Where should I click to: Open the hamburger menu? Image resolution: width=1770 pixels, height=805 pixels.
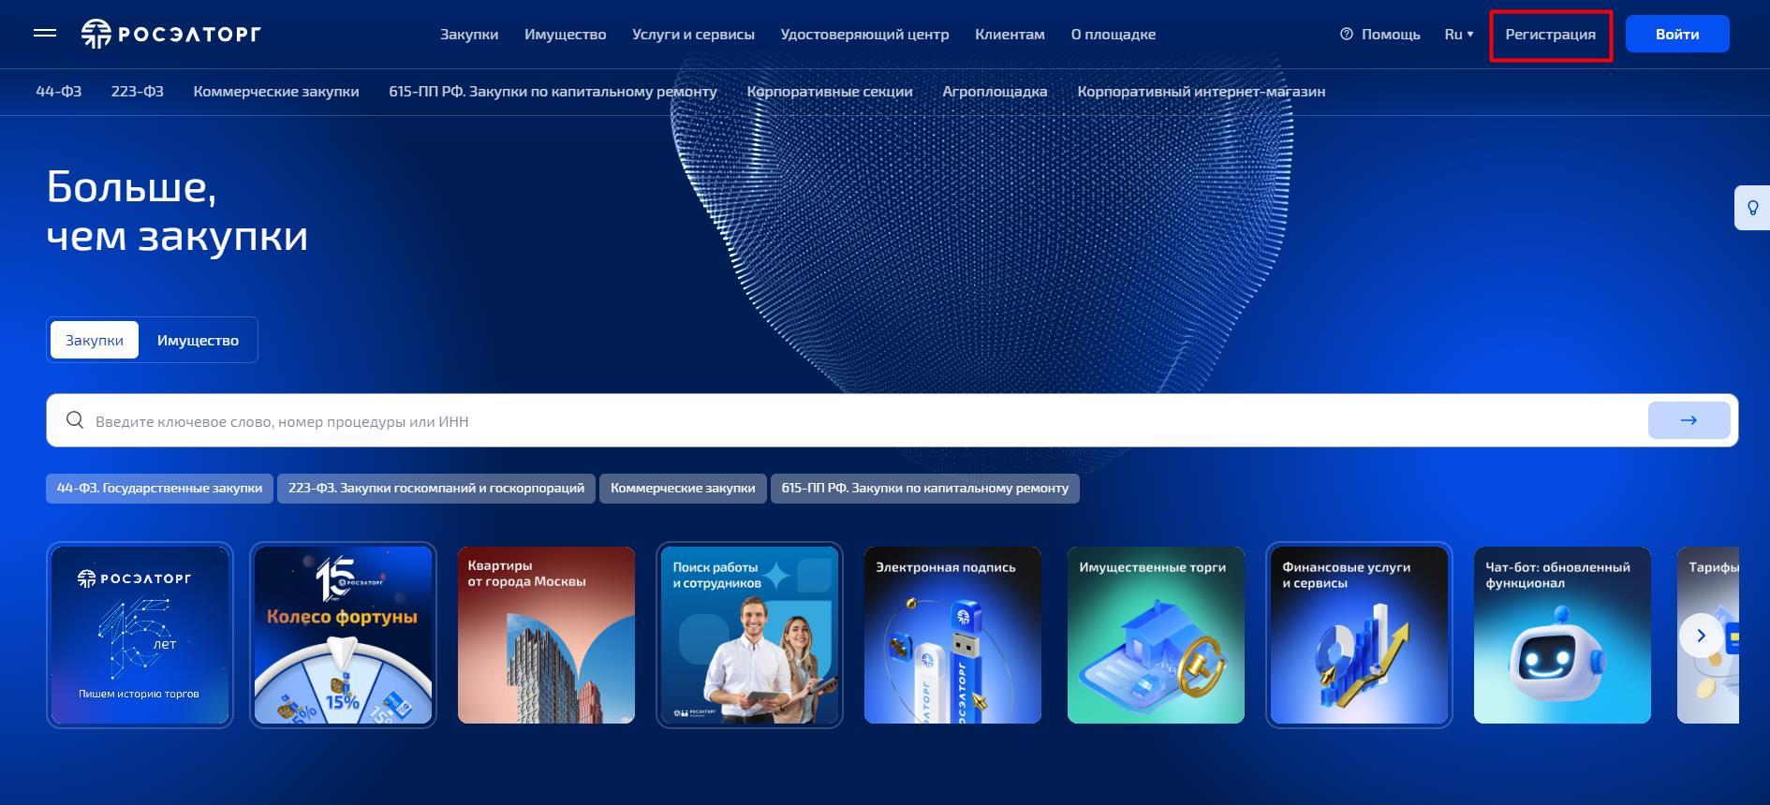point(45,34)
